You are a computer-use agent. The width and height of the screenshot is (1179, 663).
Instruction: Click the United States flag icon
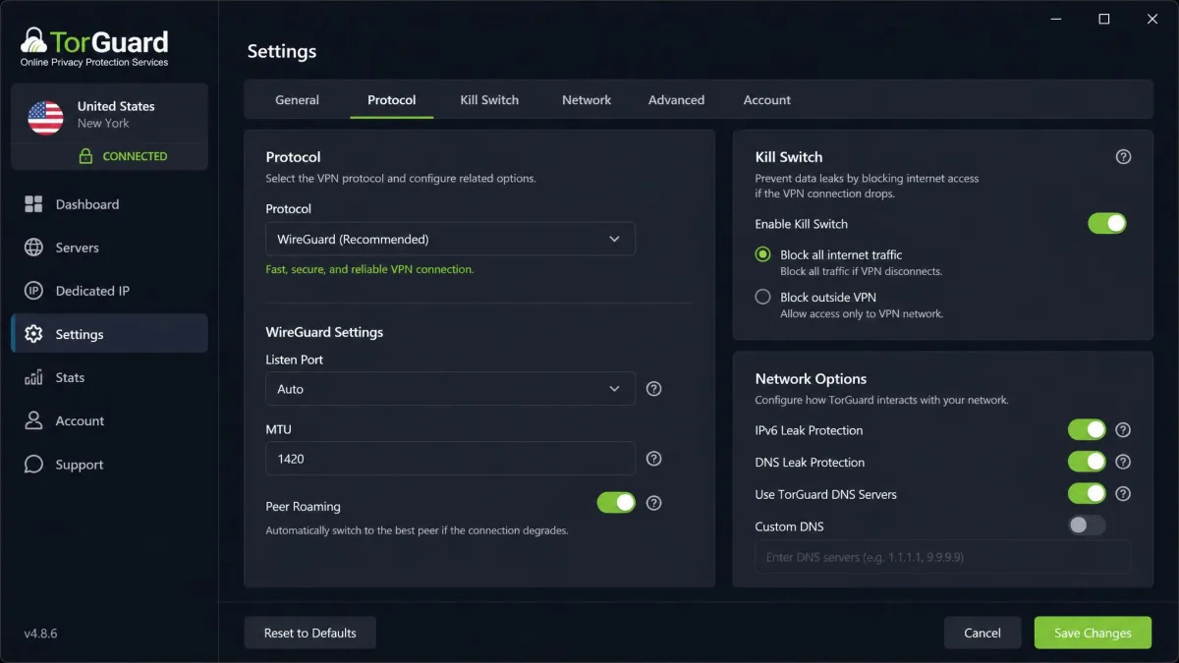46,118
